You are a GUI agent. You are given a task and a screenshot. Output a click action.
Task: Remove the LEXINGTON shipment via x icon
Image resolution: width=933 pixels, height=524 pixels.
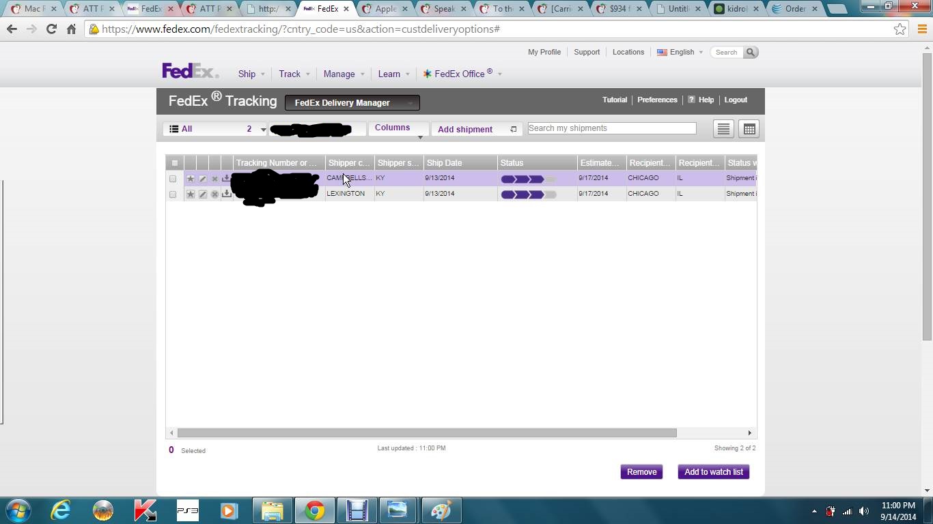coord(214,194)
